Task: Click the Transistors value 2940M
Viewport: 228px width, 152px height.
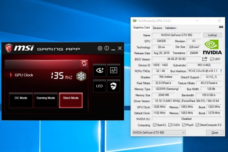Action: click(194, 53)
